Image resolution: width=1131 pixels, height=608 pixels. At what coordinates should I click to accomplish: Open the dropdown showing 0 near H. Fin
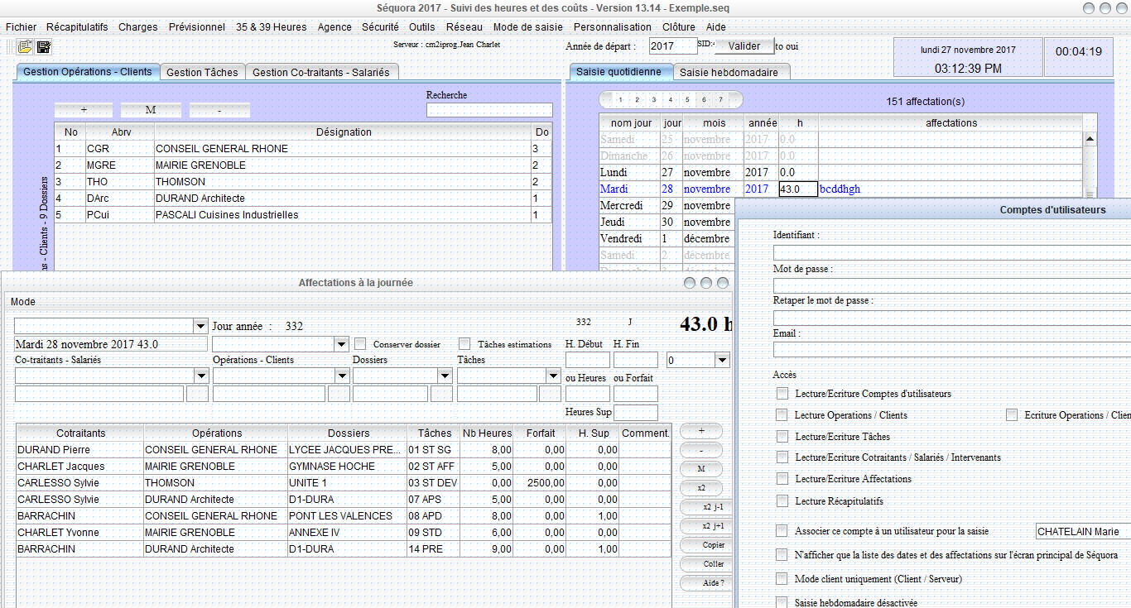(x=722, y=360)
